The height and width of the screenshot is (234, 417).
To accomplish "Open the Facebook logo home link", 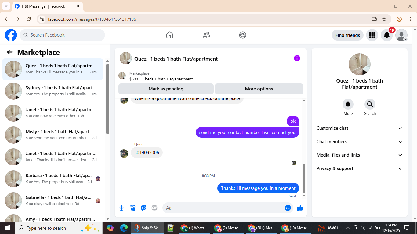I will pos(11,35).
